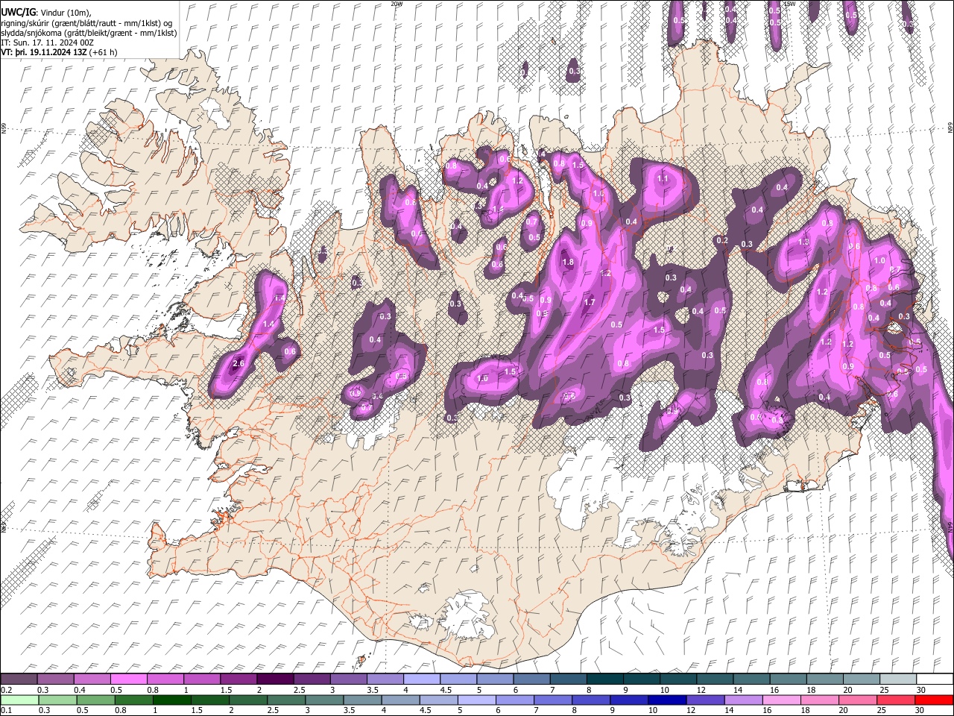Click the dark mauve 0.2 snow-scale swatch
Image resolution: width=954 pixels, height=716 pixels.
19,679
